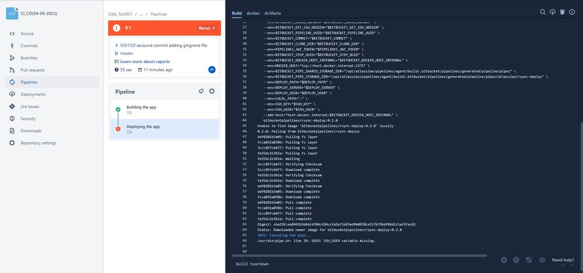583x273 pixels.
Task: Open the master branch link
Action: pos(126,54)
